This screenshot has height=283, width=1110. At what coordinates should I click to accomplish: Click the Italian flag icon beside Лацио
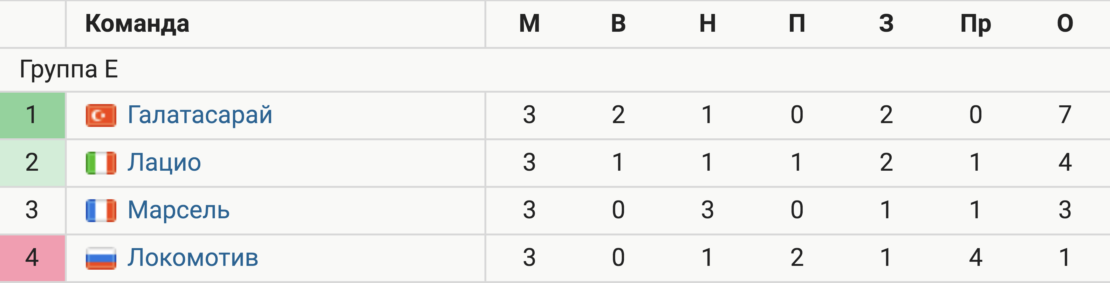coord(101,163)
